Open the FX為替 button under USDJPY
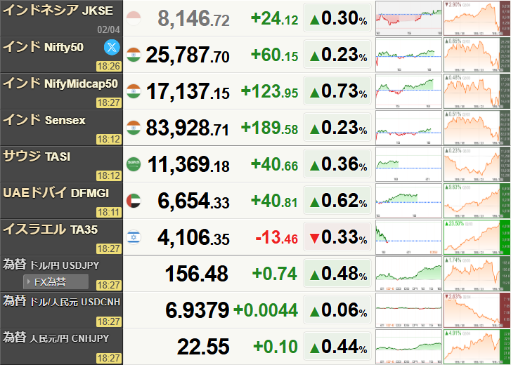 56,281
